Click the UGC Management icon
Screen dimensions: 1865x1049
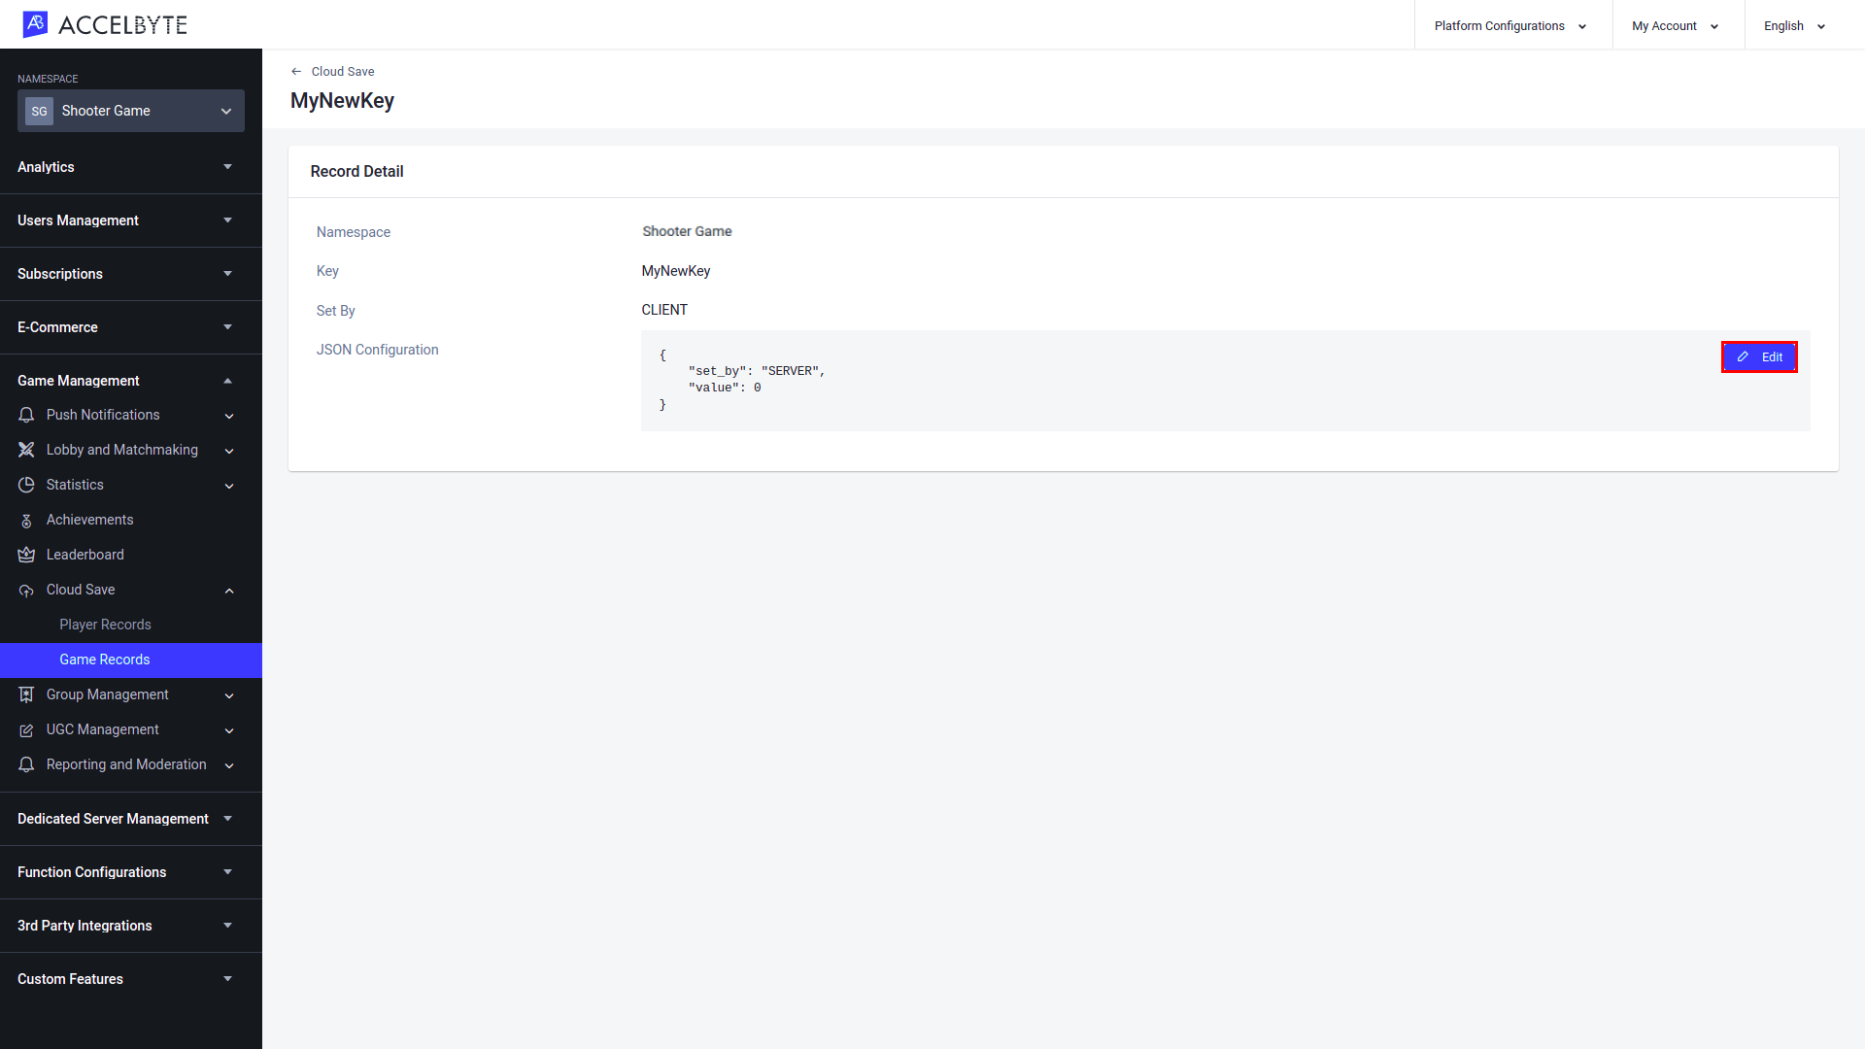25,730
